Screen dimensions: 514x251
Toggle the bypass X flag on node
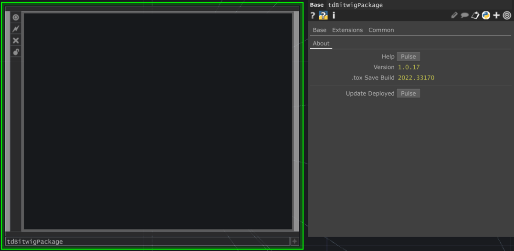click(x=16, y=40)
